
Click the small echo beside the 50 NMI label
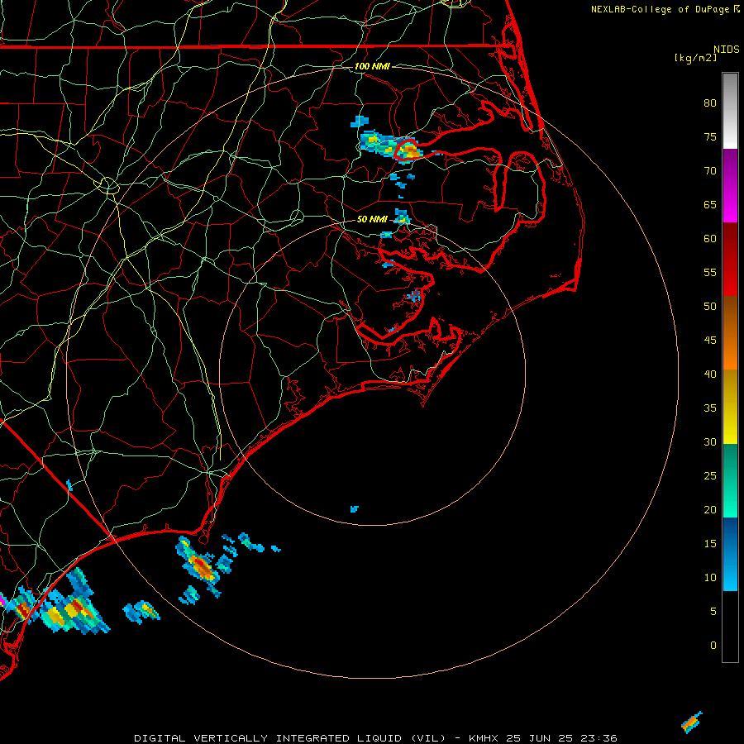pos(402,217)
